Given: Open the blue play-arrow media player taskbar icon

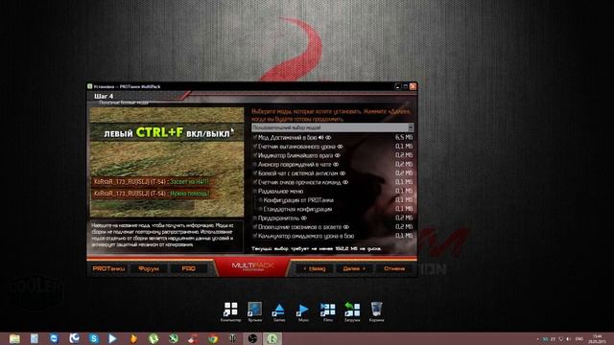Looking at the screenshot, I should (113, 338).
